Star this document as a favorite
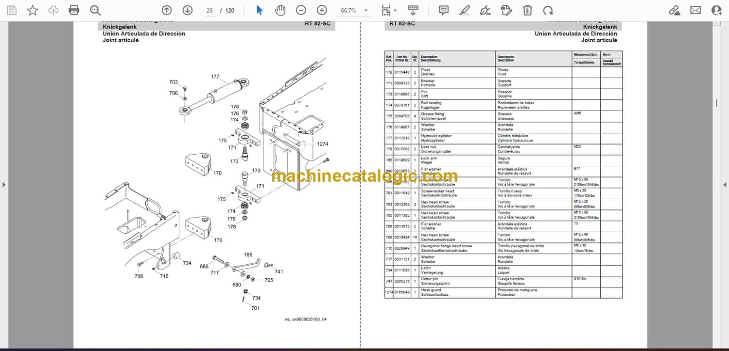 [x=33, y=10]
